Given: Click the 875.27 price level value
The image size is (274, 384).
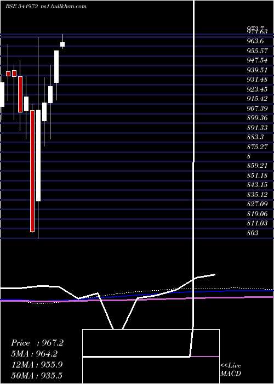Looking at the screenshot, I should point(257,146).
